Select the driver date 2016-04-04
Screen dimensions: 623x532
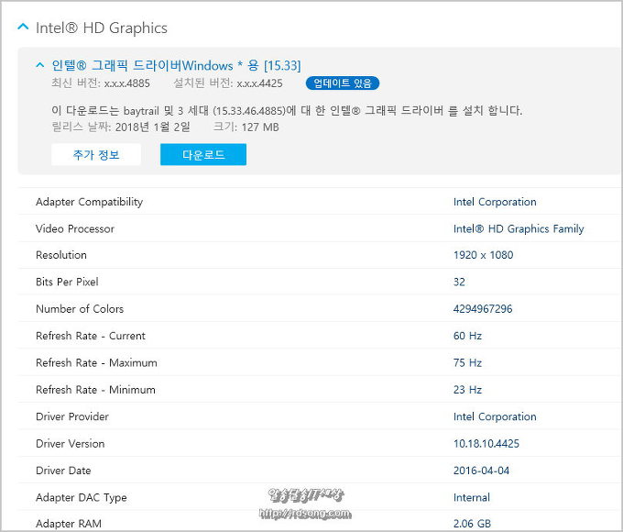click(481, 471)
